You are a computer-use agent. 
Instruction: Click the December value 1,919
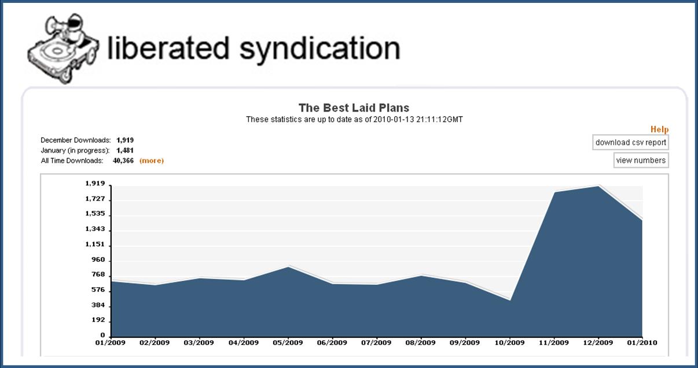(125, 140)
